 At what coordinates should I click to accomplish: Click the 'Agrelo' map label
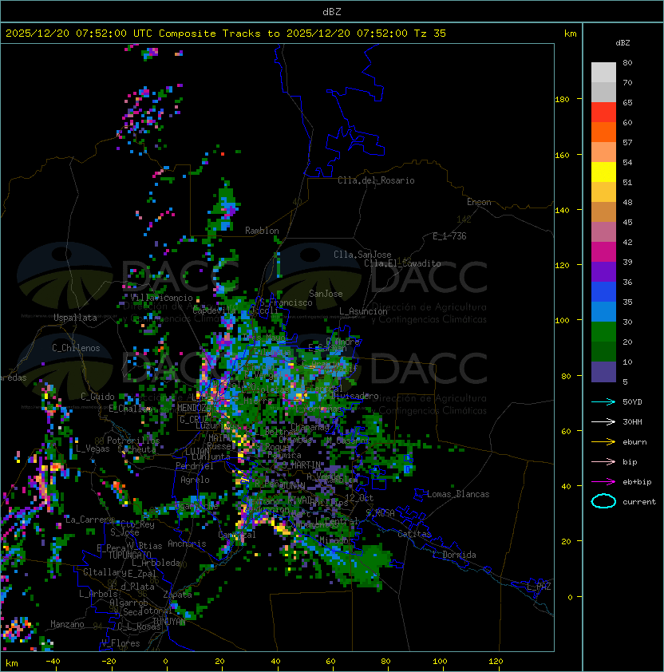pos(195,480)
